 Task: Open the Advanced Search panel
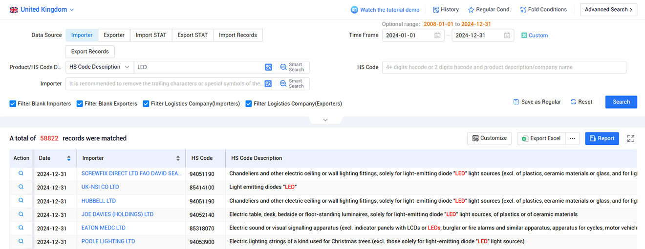point(608,10)
